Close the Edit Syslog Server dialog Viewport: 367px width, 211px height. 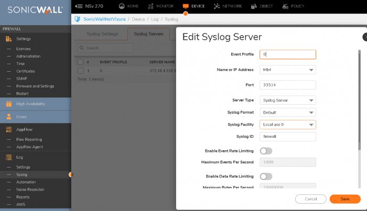coord(365,37)
